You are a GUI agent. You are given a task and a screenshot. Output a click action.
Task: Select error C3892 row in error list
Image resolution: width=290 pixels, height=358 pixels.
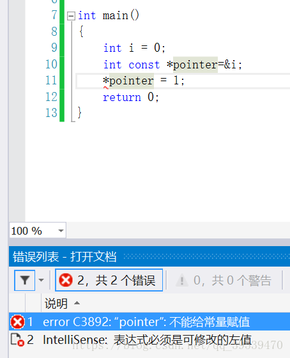(x=149, y=322)
